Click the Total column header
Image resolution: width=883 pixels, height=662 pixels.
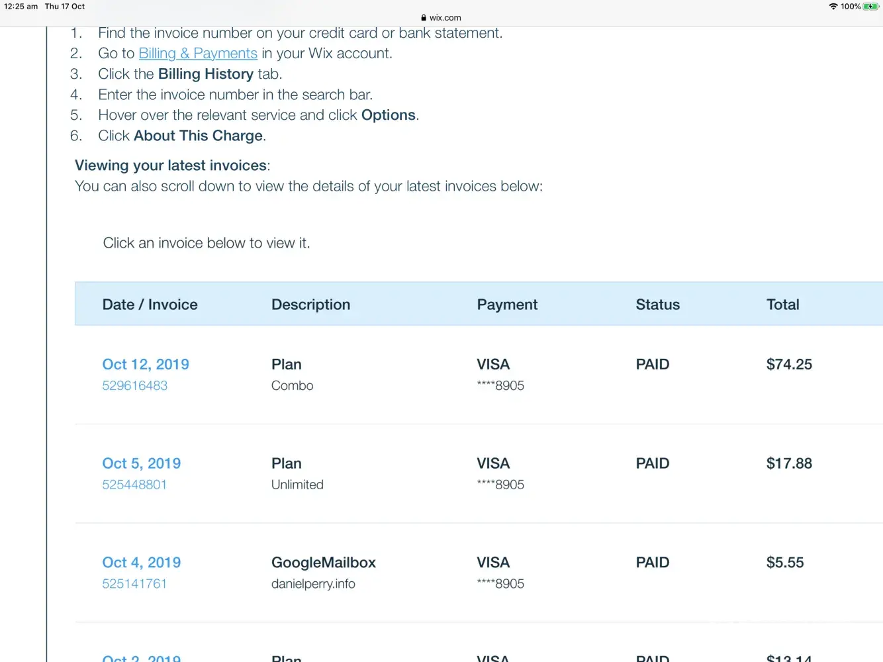pyautogui.click(x=782, y=305)
